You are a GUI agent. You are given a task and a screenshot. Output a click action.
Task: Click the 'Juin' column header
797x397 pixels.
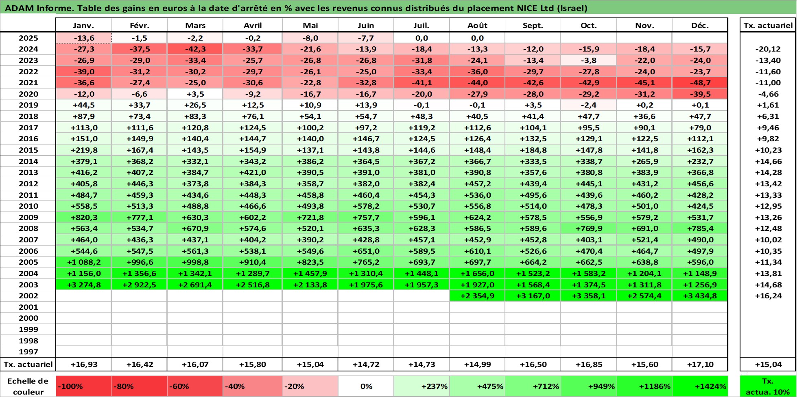(x=366, y=25)
